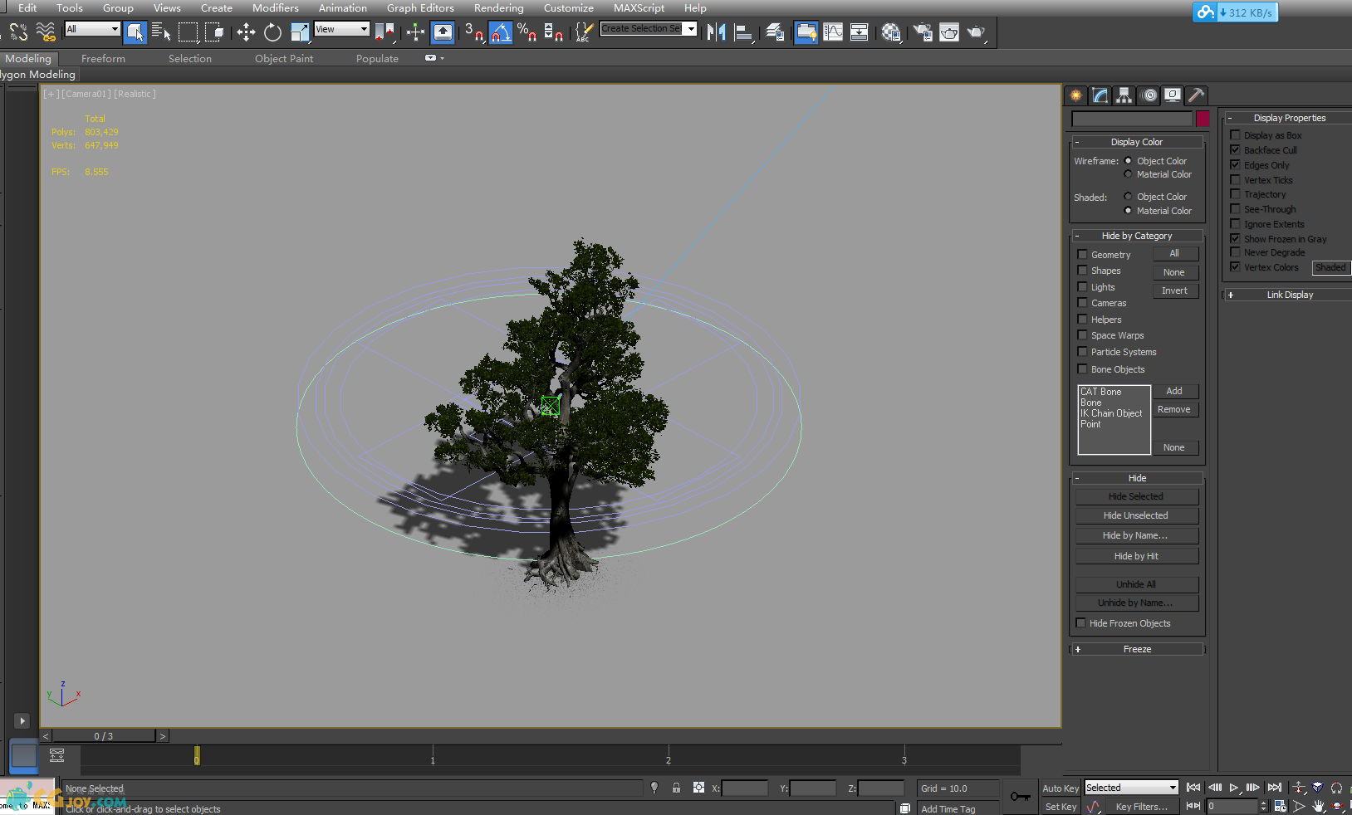The width and height of the screenshot is (1352, 815).
Task: Select the Rotate tool
Action: pos(272,32)
